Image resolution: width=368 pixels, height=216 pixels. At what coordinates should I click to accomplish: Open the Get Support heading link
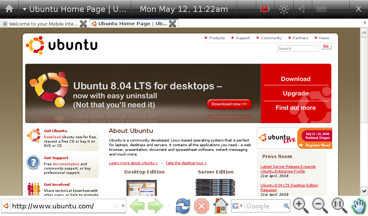click(56, 158)
